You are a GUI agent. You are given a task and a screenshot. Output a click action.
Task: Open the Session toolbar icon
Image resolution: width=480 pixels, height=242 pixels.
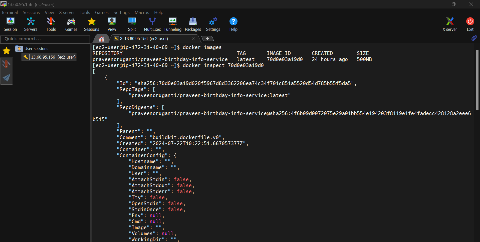coord(10,24)
